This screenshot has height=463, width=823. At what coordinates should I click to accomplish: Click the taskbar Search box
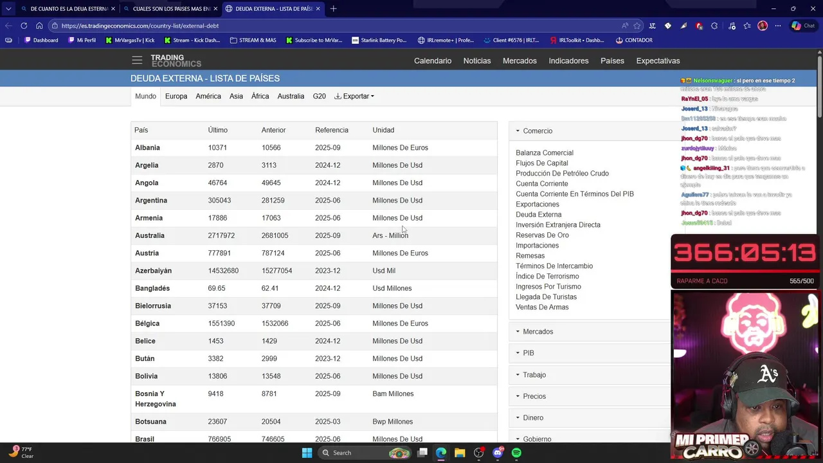point(366,453)
